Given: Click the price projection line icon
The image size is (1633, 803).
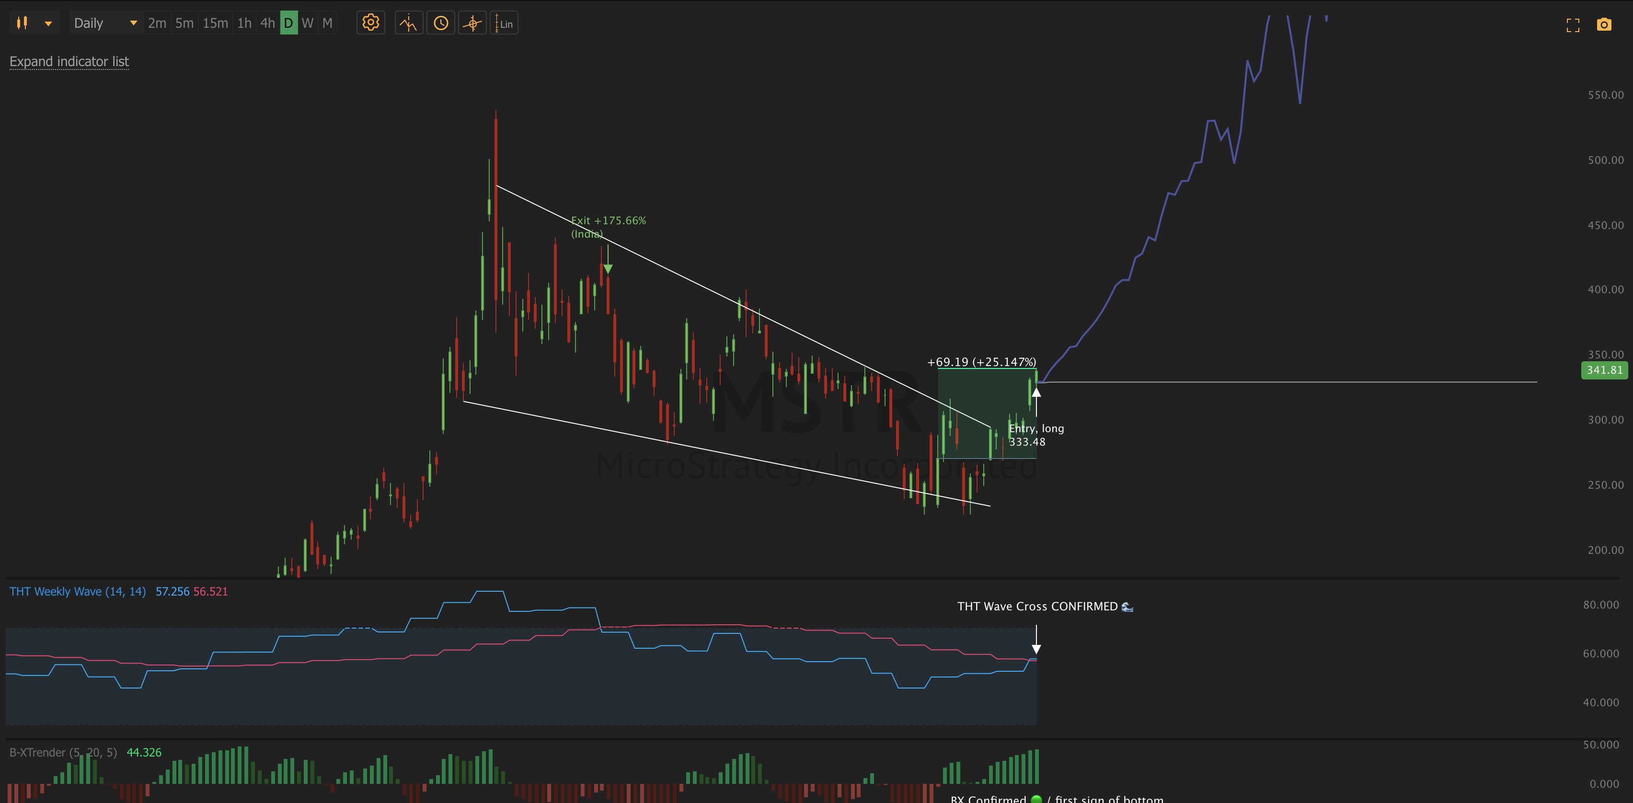Looking at the screenshot, I should pos(408,23).
